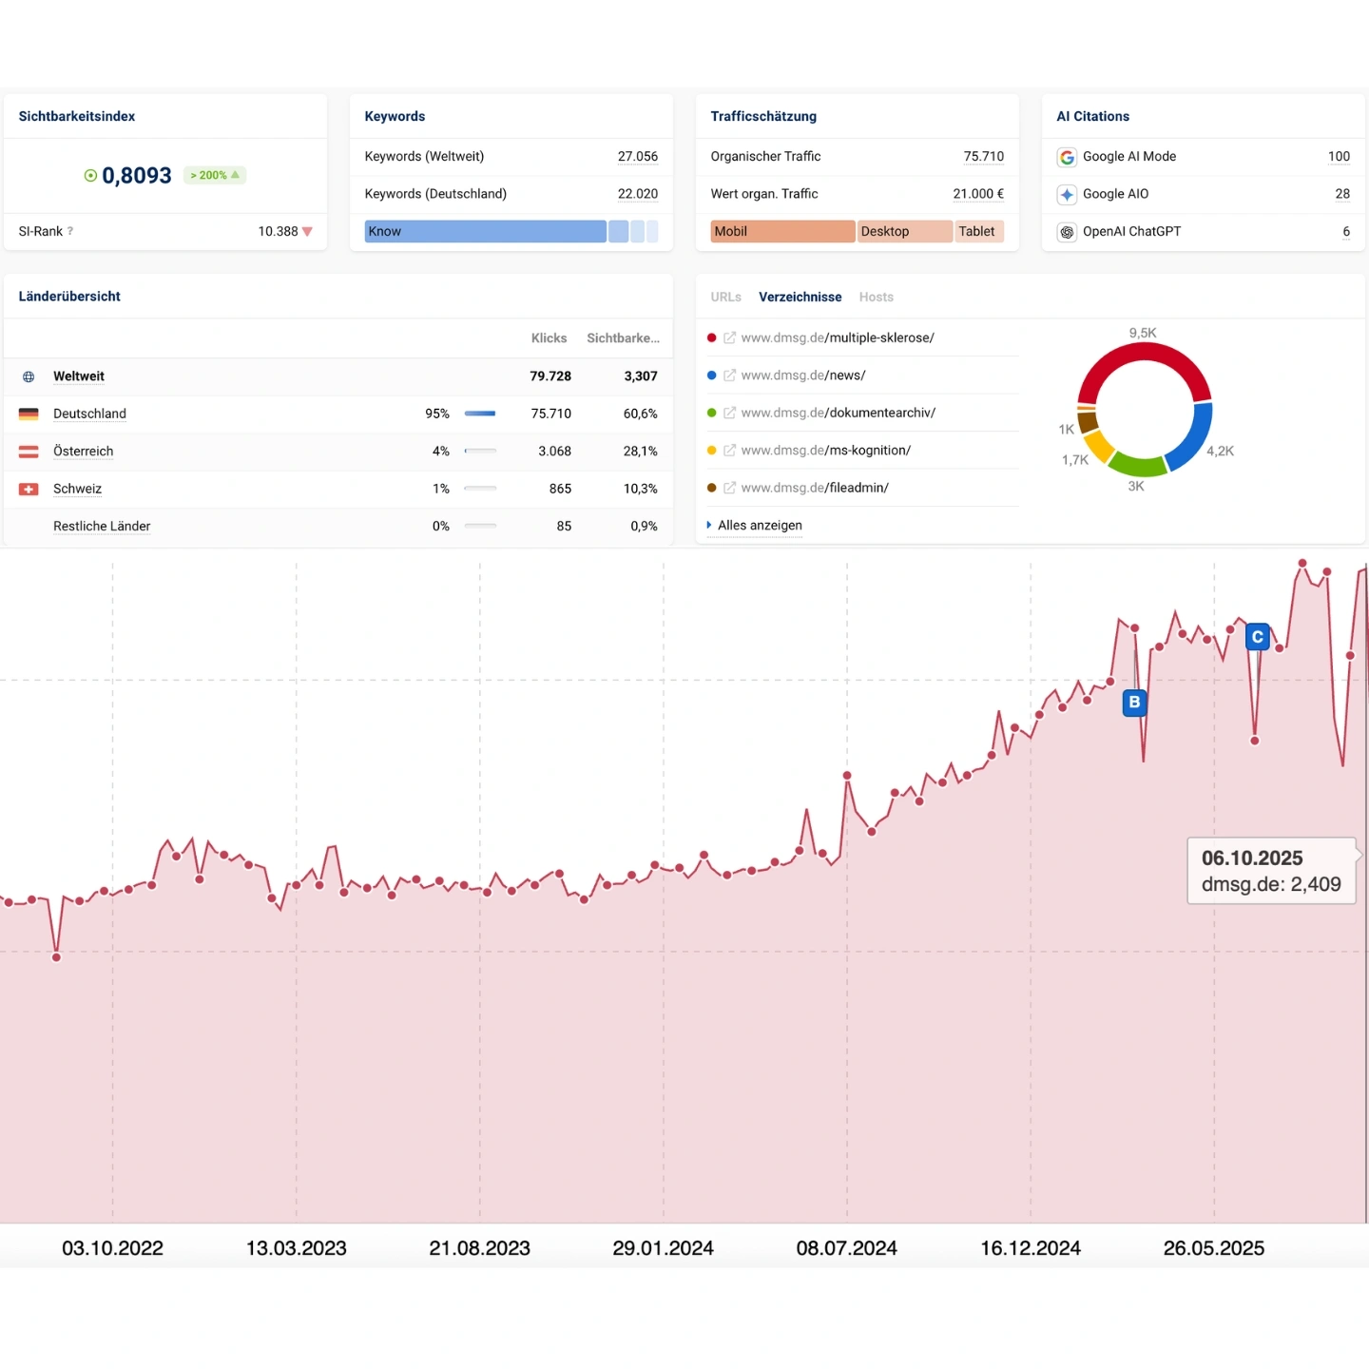Click the Deutschland flag icon

tap(29, 414)
